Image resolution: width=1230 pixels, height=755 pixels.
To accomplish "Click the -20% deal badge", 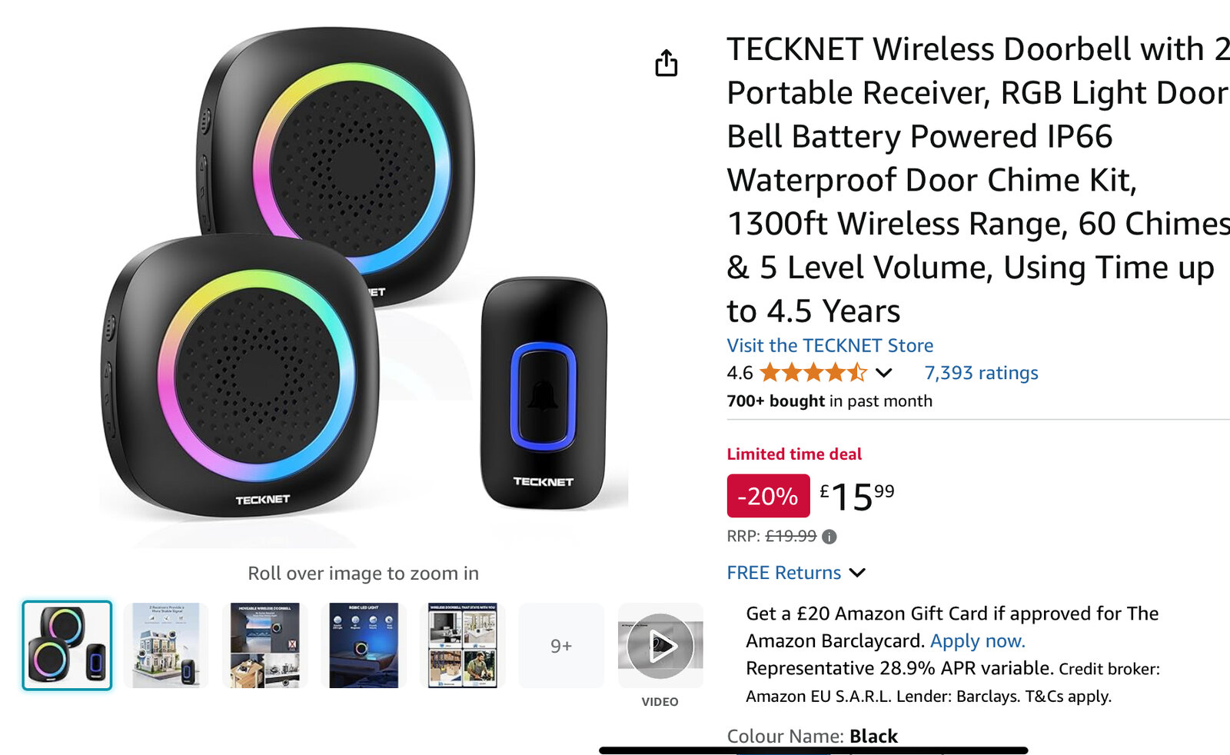I will click(x=767, y=496).
